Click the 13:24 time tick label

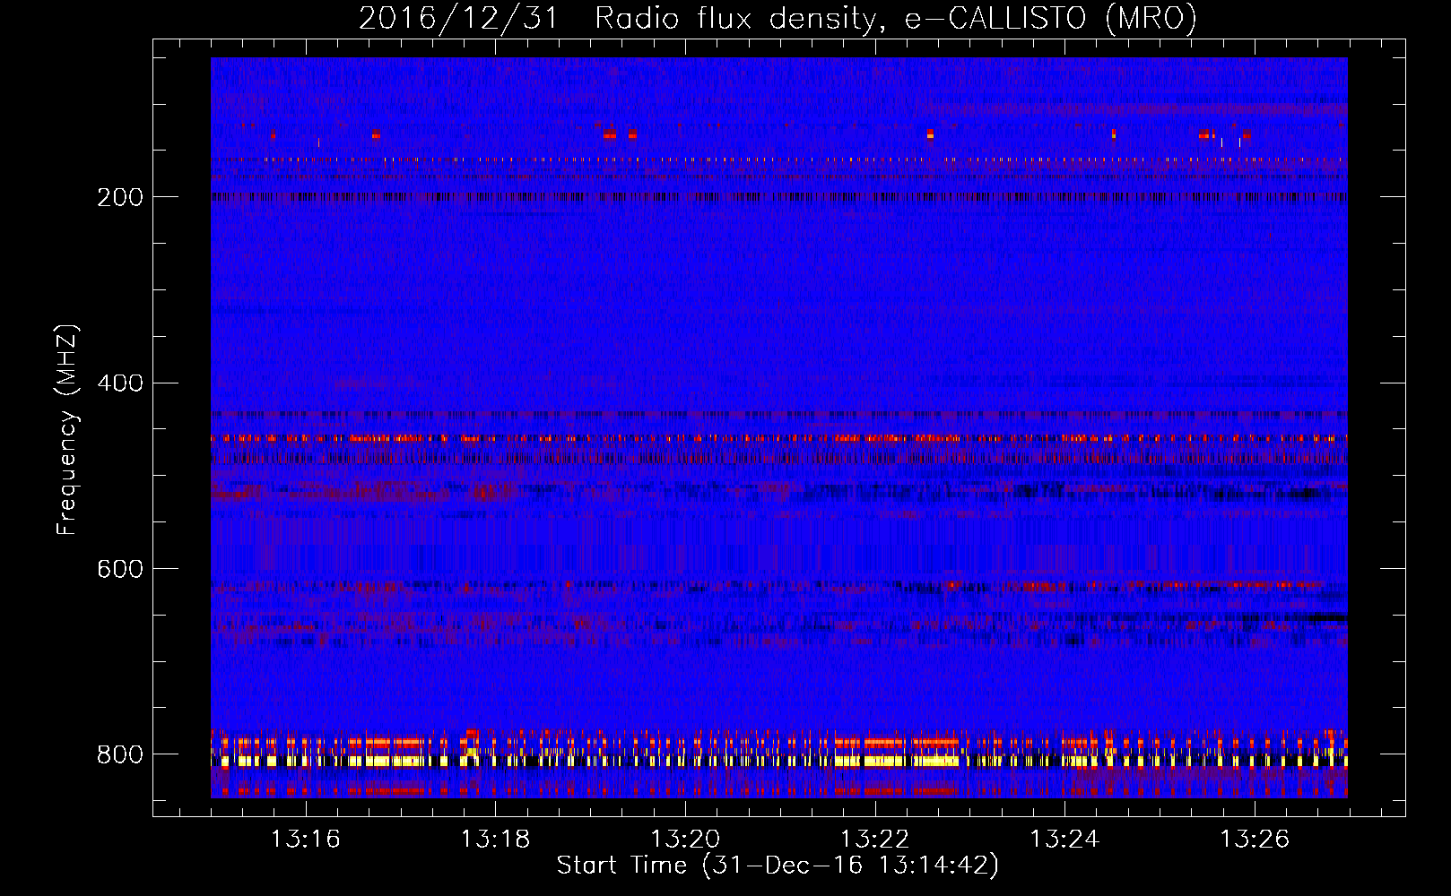tap(1064, 839)
